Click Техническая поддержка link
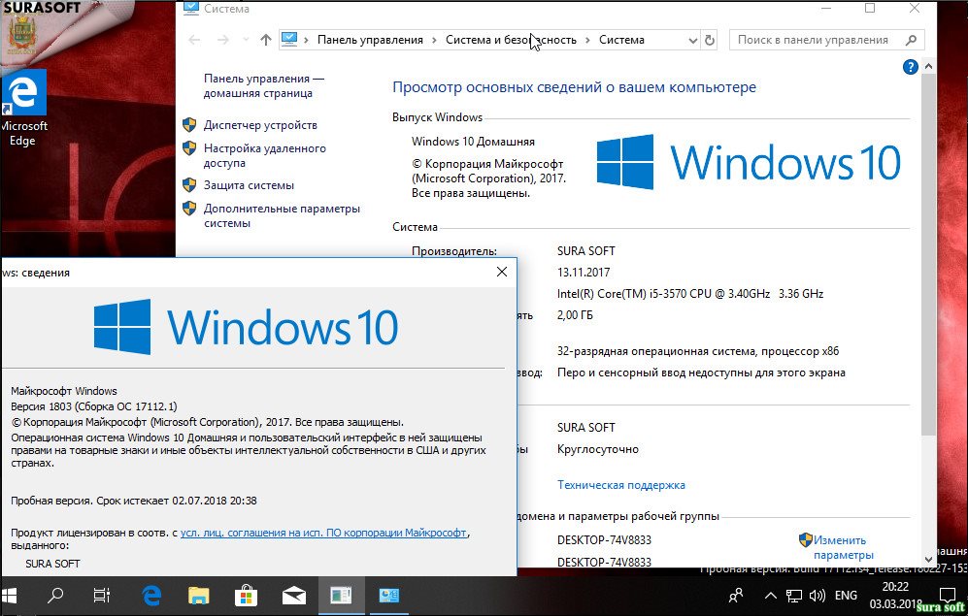 [x=620, y=485]
